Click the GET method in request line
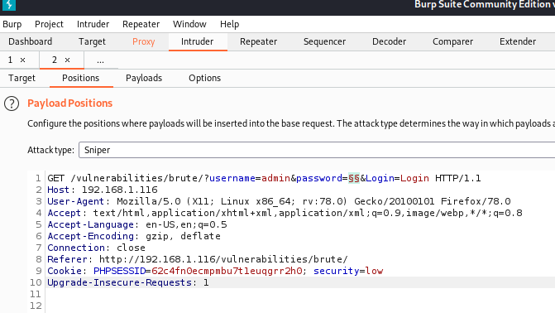Image resolution: width=555 pixels, height=313 pixels. click(x=56, y=178)
